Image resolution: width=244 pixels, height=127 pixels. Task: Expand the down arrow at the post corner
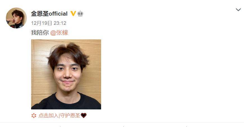click(238, 10)
